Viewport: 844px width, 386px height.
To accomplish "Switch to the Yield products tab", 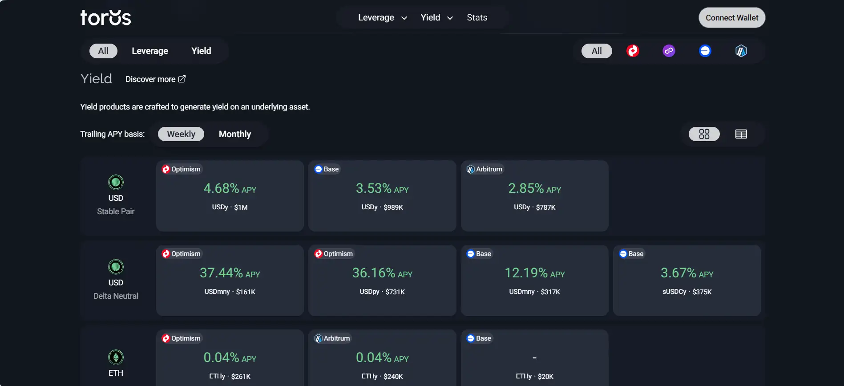I will (201, 51).
